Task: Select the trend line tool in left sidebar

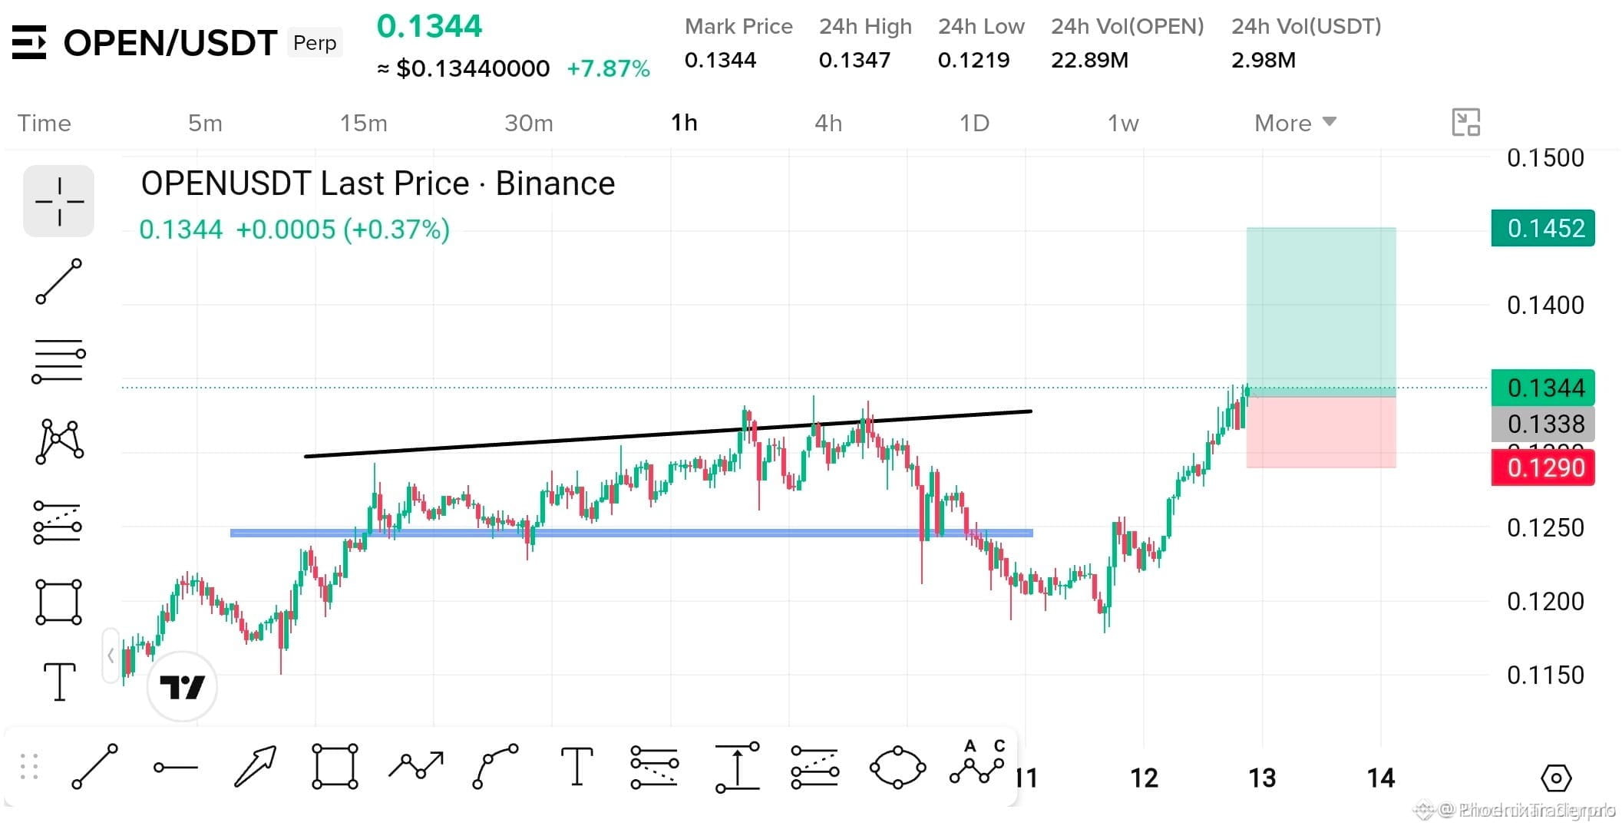Action: point(58,282)
